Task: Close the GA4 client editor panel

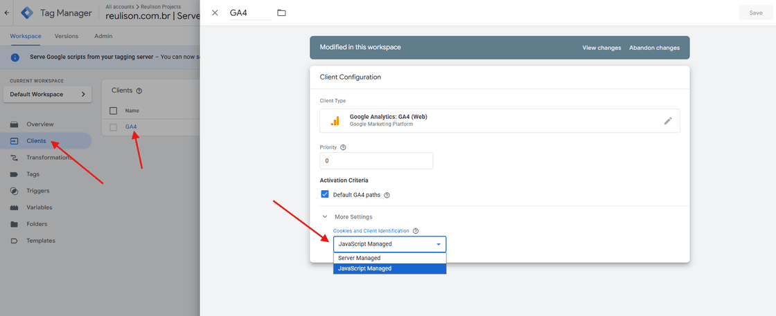Action: (215, 13)
